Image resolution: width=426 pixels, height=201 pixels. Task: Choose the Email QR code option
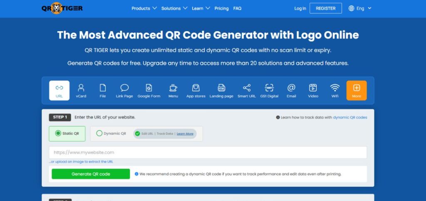(291, 90)
